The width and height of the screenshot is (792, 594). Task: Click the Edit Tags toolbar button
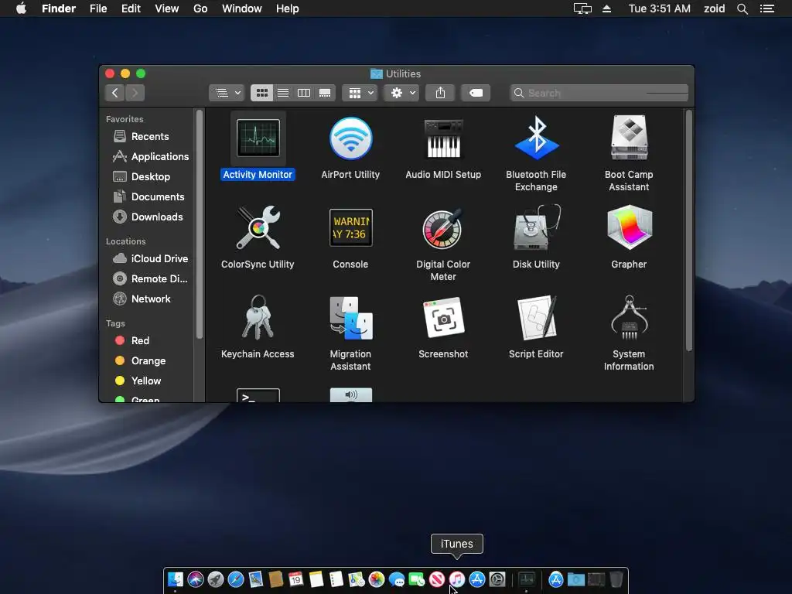pos(476,93)
